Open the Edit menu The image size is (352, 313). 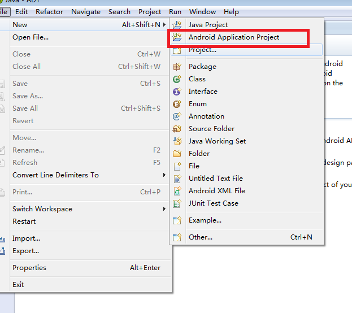pyautogui.click(x=21, y=12)
